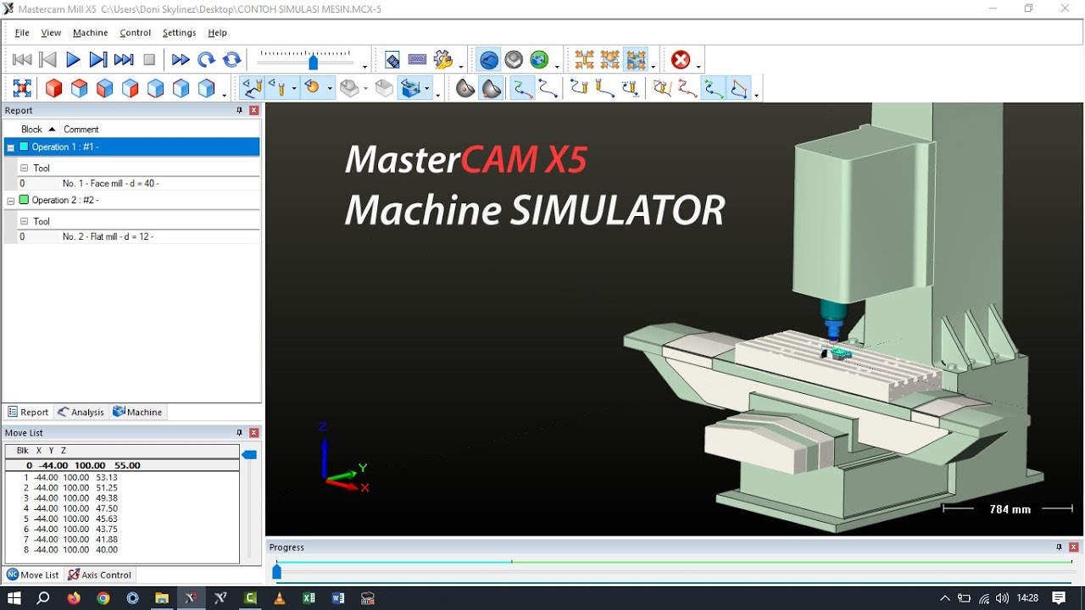The width and height of the screenshot is (1085, 610).
Task: Click the focus-on-tool orange arrows icon
Action: tap(584, 59)
